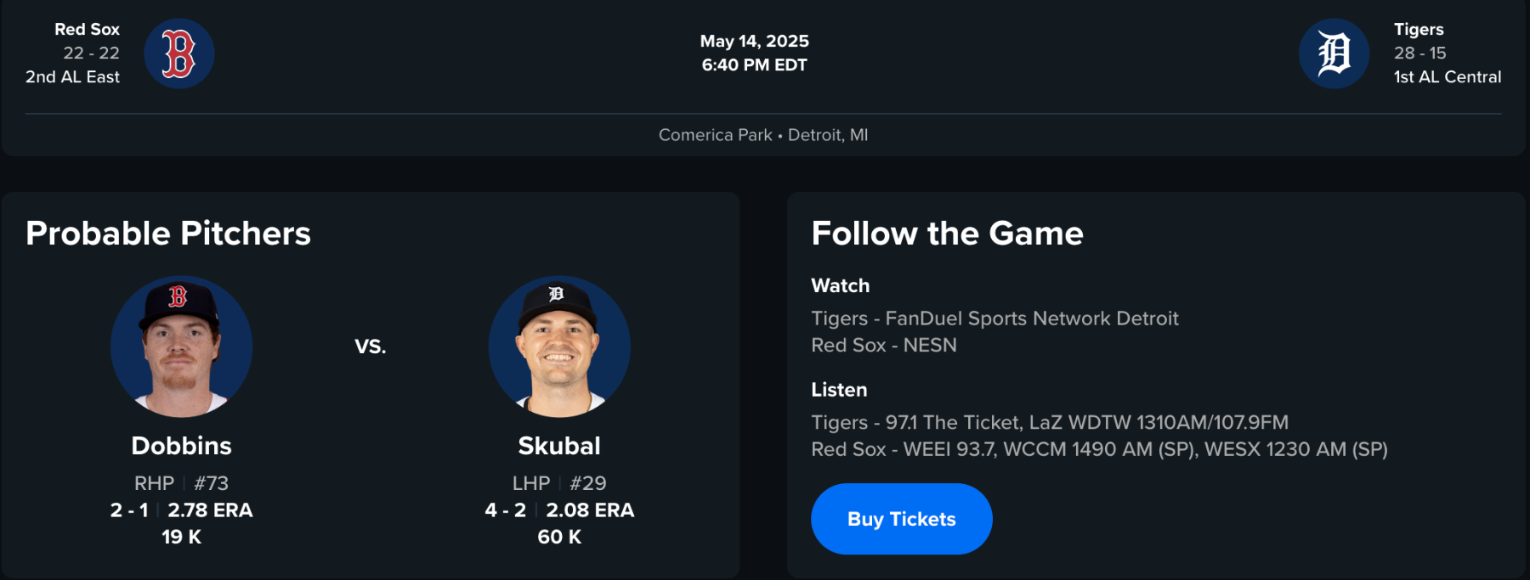Click the Buy Tickets button
The image size is (1530, 580).
click(901, 519)
